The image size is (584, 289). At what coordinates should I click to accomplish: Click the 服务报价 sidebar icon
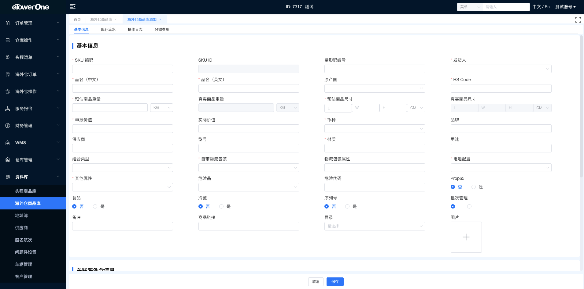tap(8, 109)
